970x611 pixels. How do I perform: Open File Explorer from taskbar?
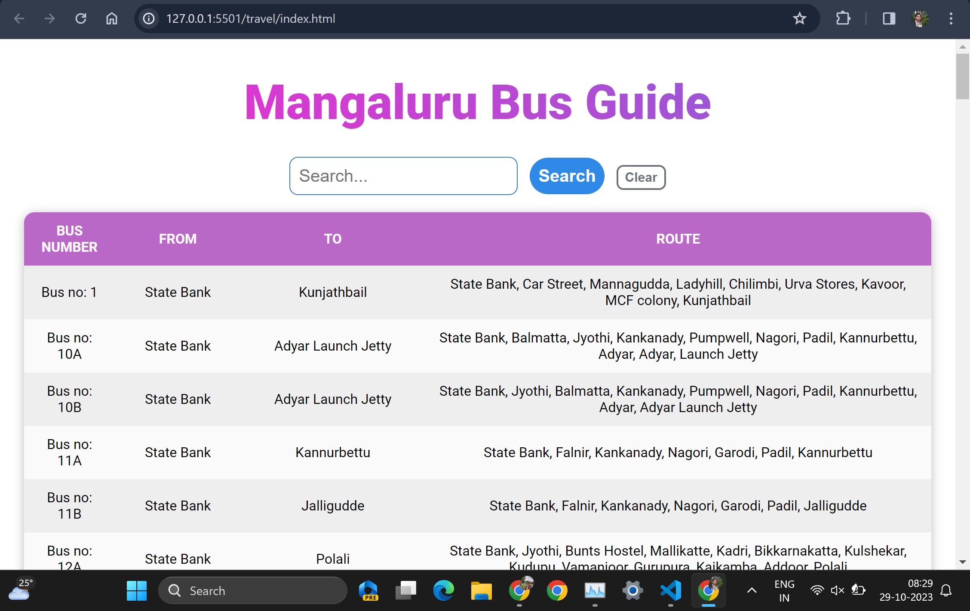(481, 590)
